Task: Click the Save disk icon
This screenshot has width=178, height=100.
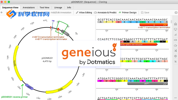Action: coord(142,12)
